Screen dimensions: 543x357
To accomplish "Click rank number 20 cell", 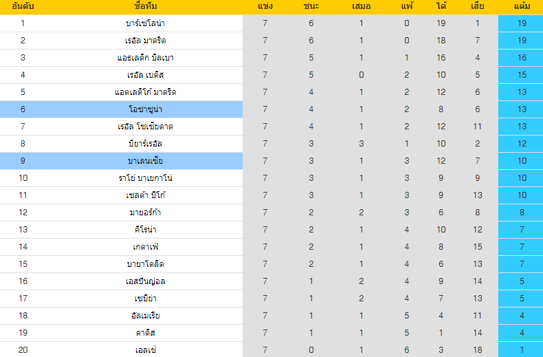I will (x=23, y=349).
